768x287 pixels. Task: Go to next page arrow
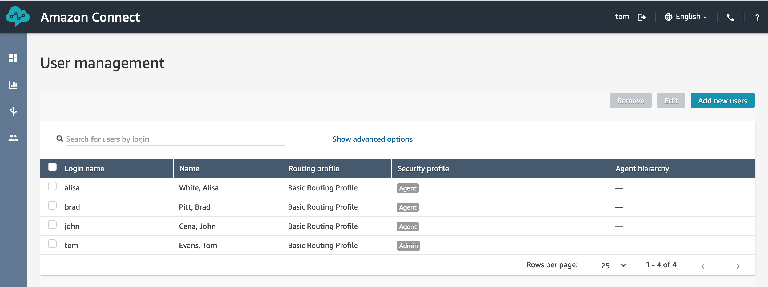[x=738, y=266]
